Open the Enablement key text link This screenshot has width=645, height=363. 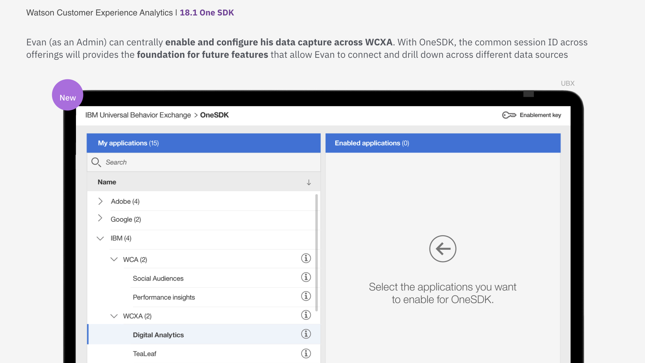coord(540,115)
